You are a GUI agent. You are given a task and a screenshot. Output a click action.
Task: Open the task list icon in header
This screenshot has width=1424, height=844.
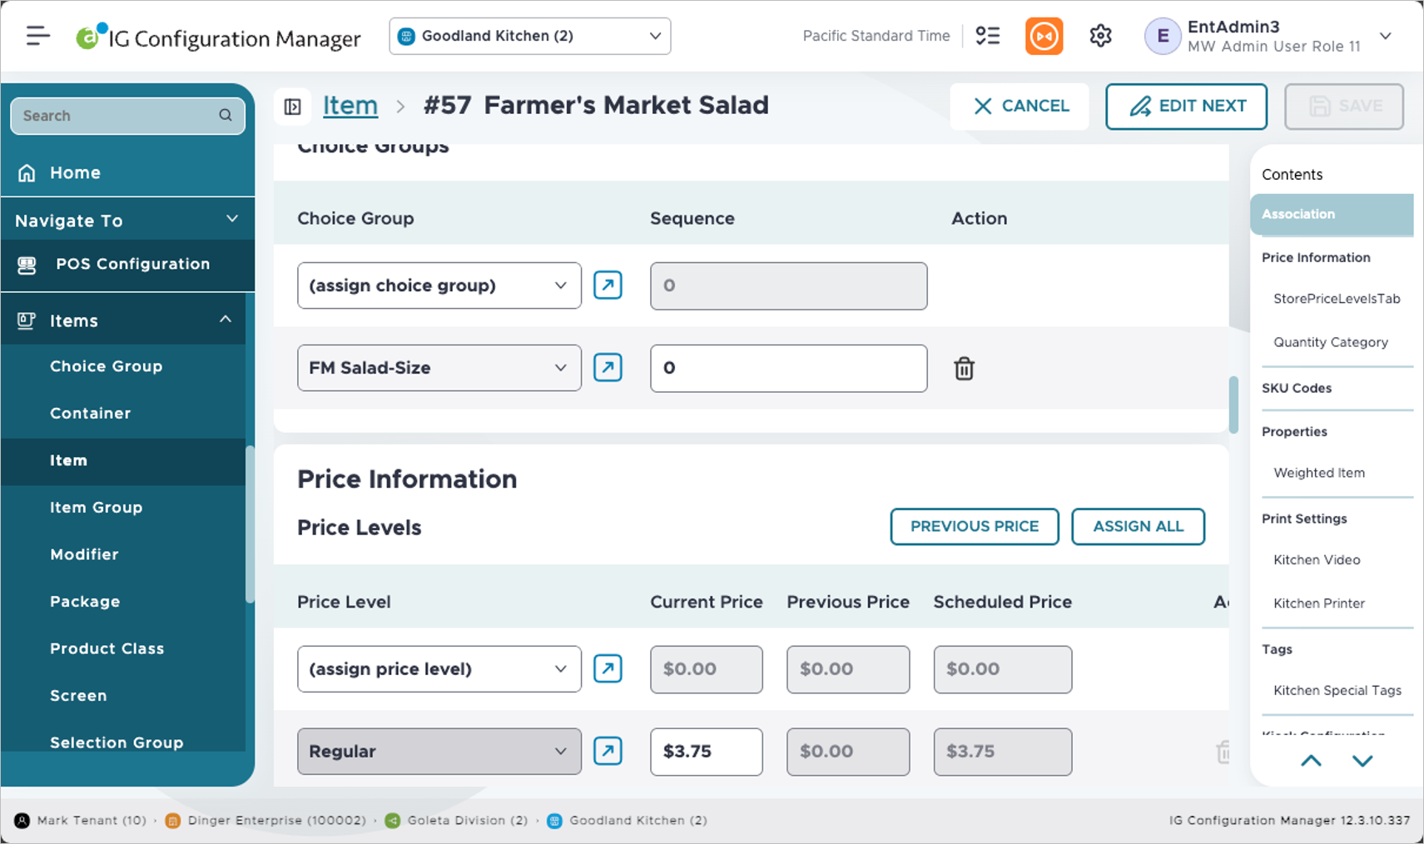(x=988, y=36)
